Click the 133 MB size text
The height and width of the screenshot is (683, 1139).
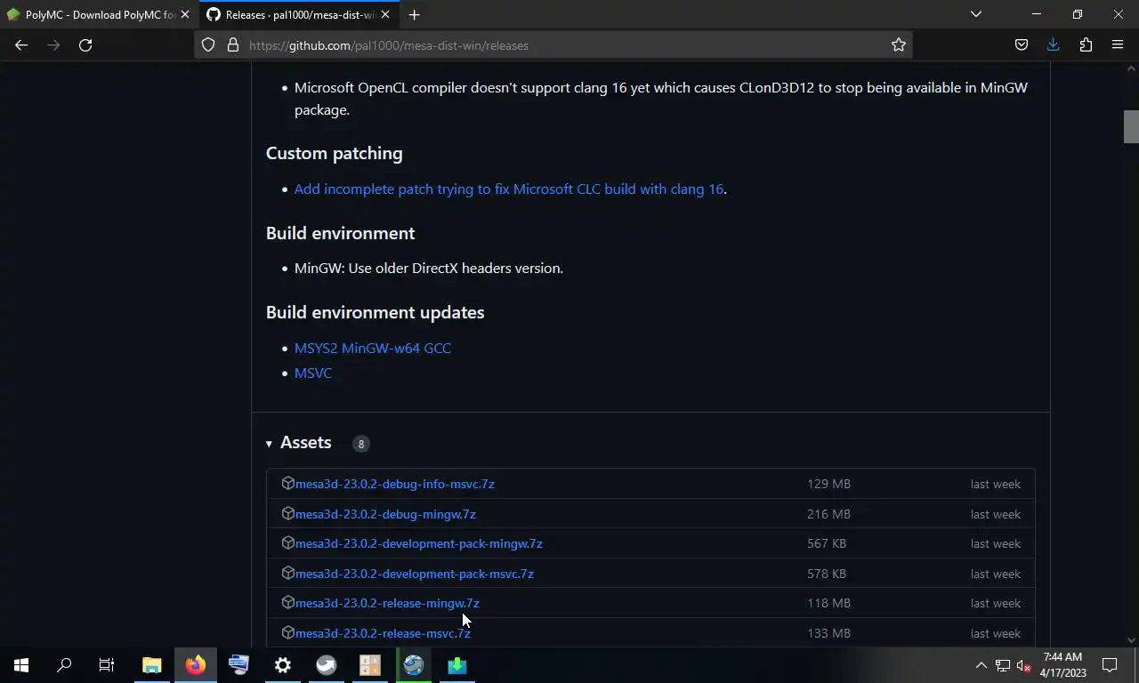pos(828,633)
